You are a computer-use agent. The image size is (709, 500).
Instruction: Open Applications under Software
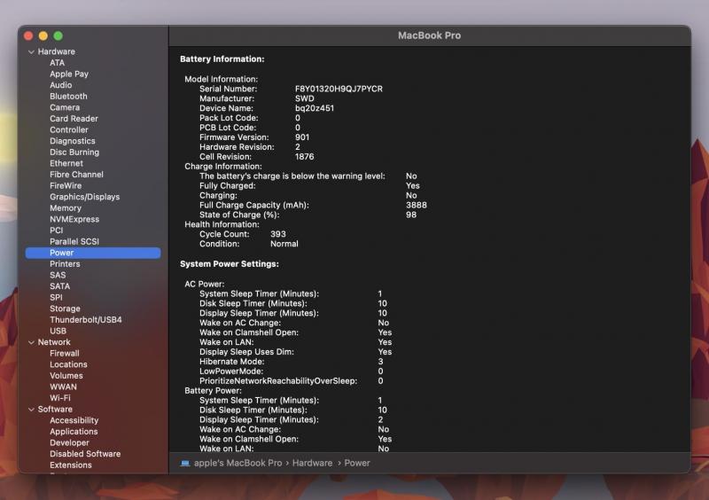point(74,432)
